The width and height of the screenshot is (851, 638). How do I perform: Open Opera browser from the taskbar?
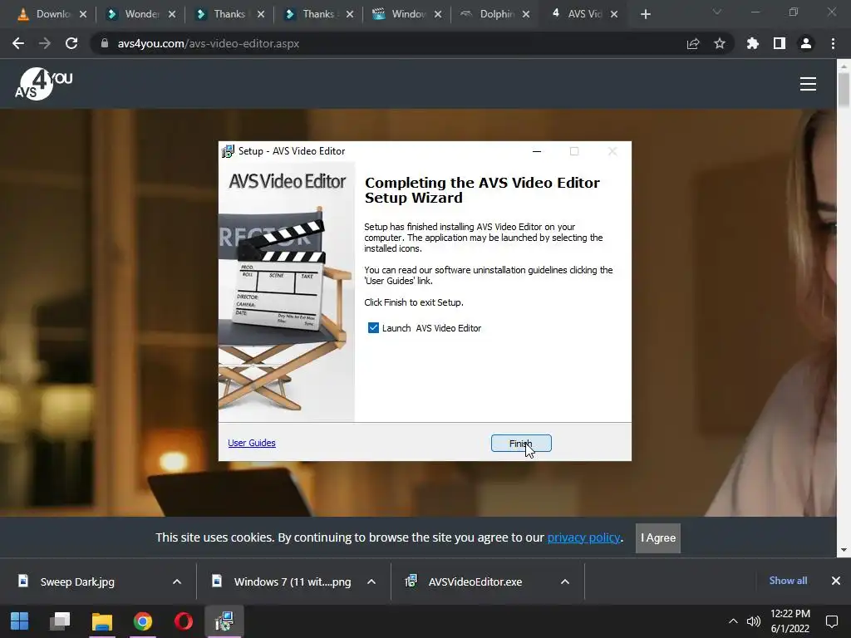pos(184,621)
